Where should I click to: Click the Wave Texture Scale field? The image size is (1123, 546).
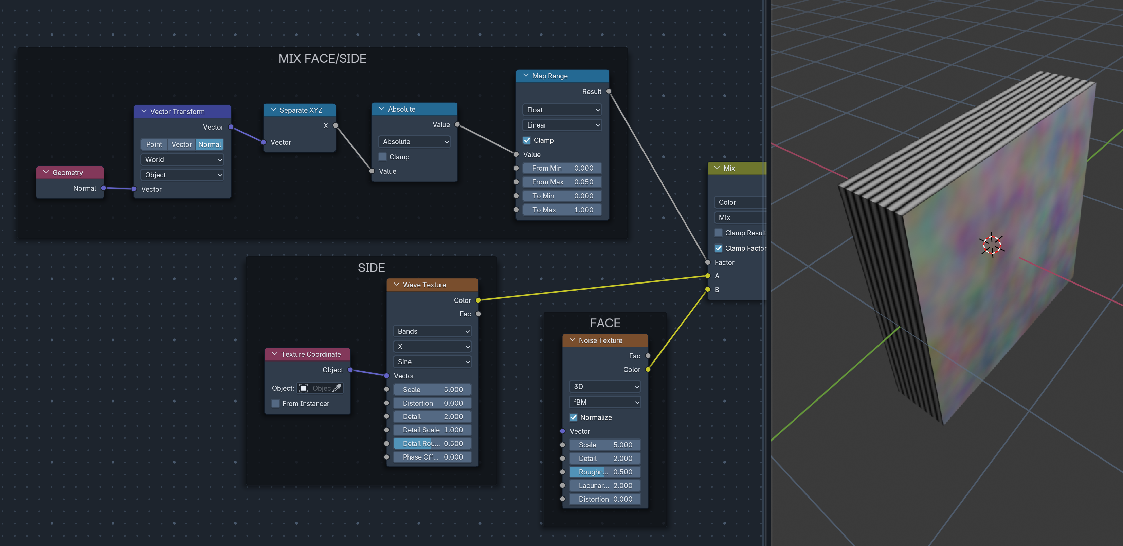tap(432, 390)
